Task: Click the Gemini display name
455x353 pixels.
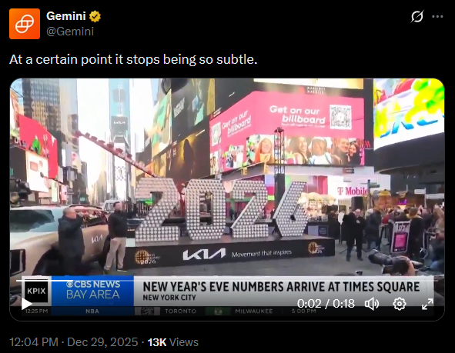Action: [66, 16]
